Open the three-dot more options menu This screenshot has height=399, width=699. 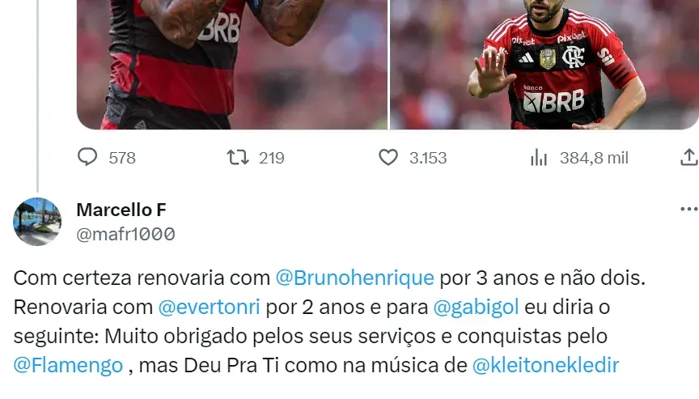click(x=689, y=209)
